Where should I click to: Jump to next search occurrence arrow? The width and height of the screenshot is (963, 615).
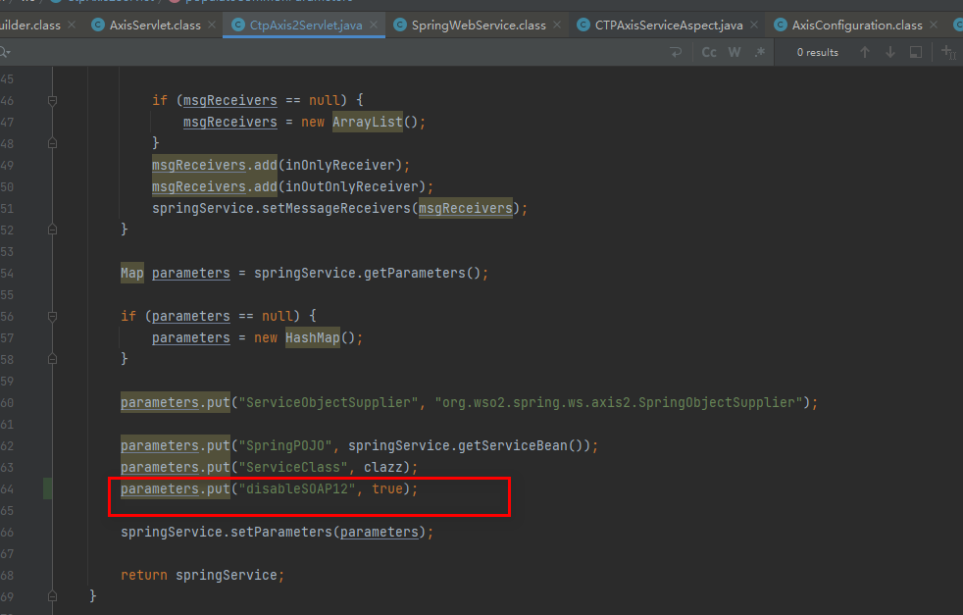[889, 52]
